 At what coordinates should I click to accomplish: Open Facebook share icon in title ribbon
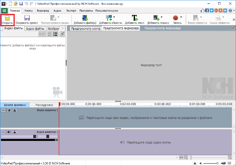[x=207, y=10]
